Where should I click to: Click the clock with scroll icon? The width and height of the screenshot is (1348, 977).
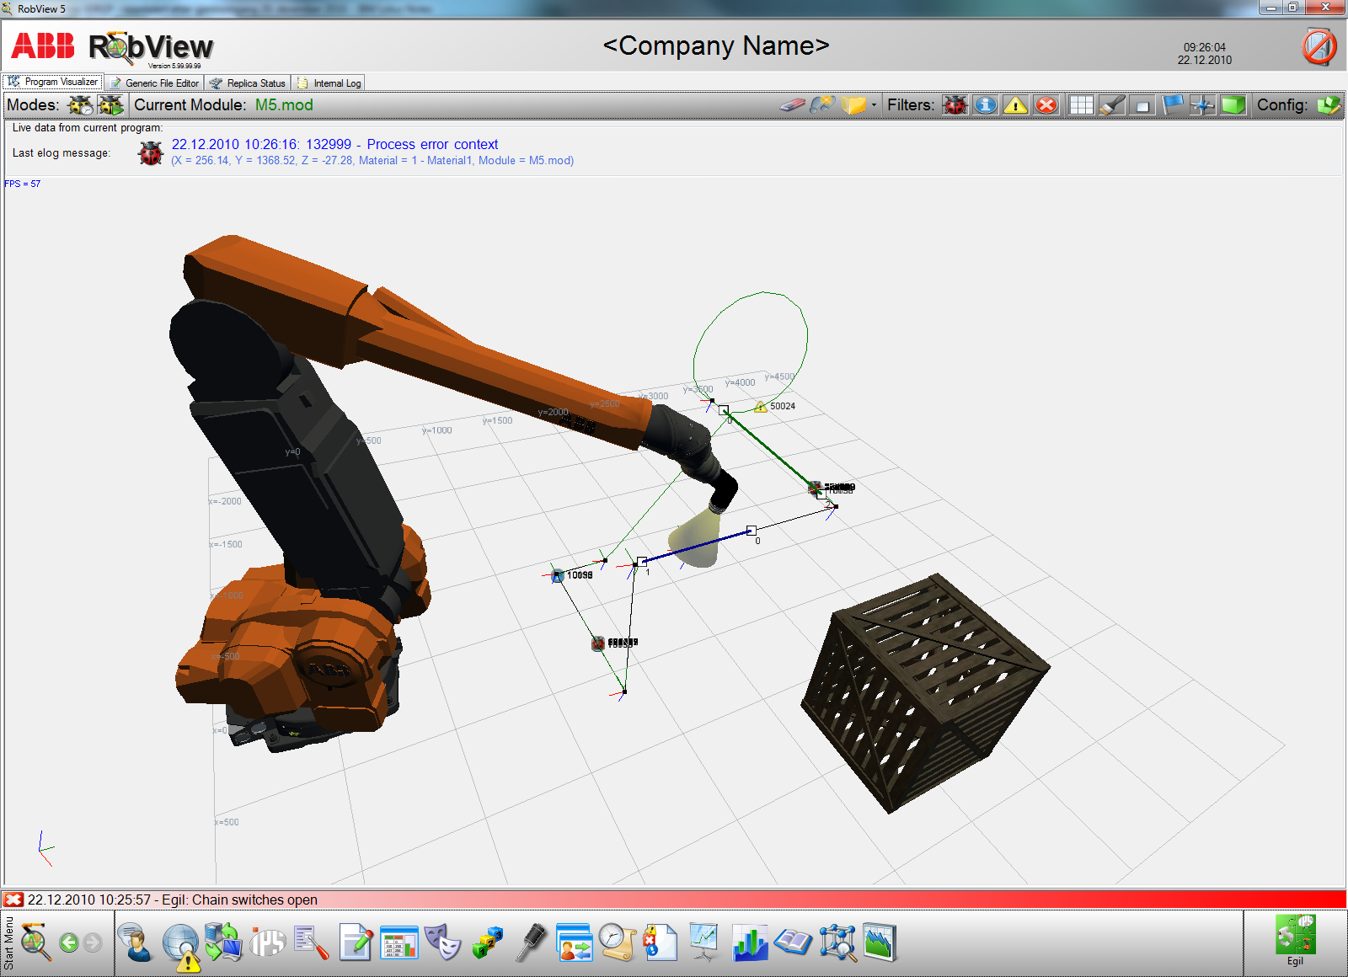tap(618, 942)
